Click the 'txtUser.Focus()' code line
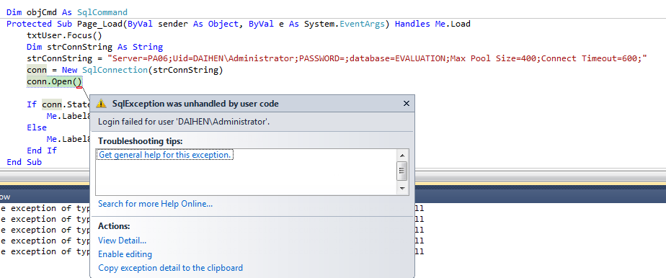This screenshot has height=278, width=666. 64,35
